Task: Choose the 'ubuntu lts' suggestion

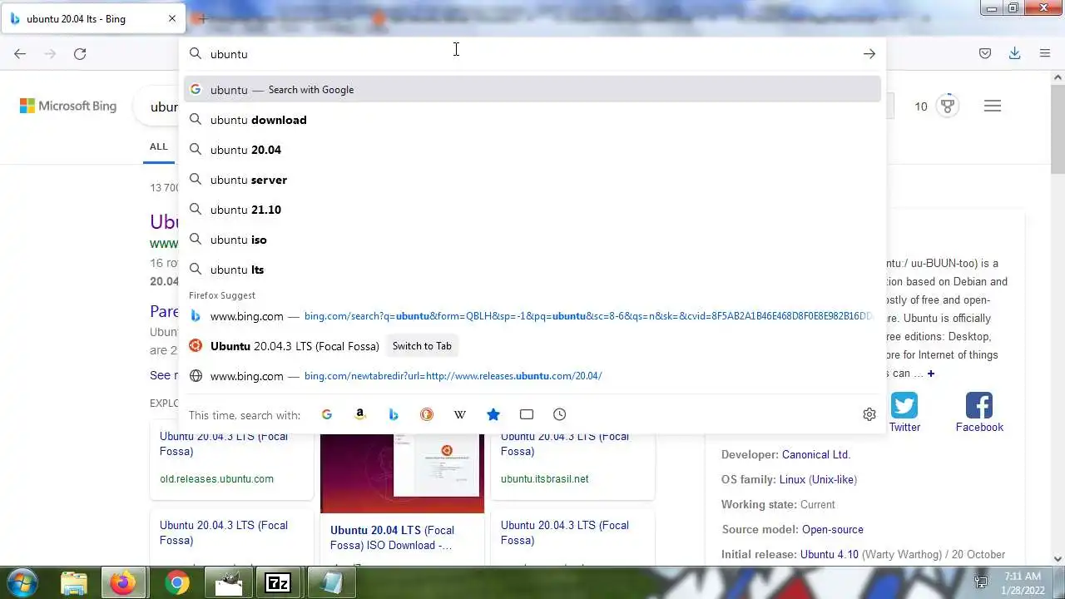Action: coord(532,270)
